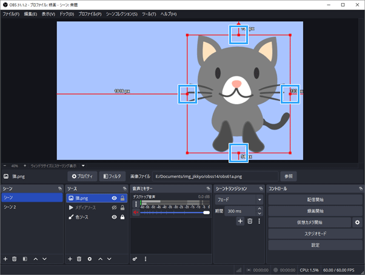This screenshot has width=365, height=275.
Task: Toggle lock on 色ソース
Action: coord(122,217)
